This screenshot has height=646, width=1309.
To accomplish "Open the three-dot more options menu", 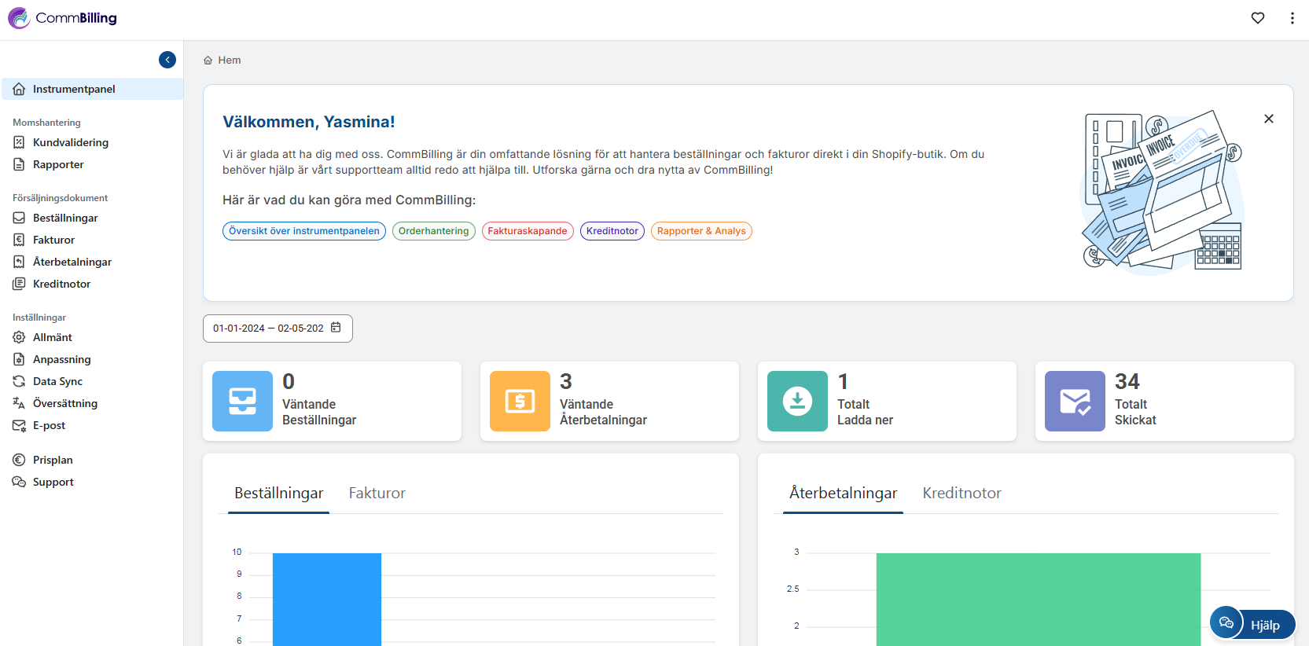I will coord(1292,18).
